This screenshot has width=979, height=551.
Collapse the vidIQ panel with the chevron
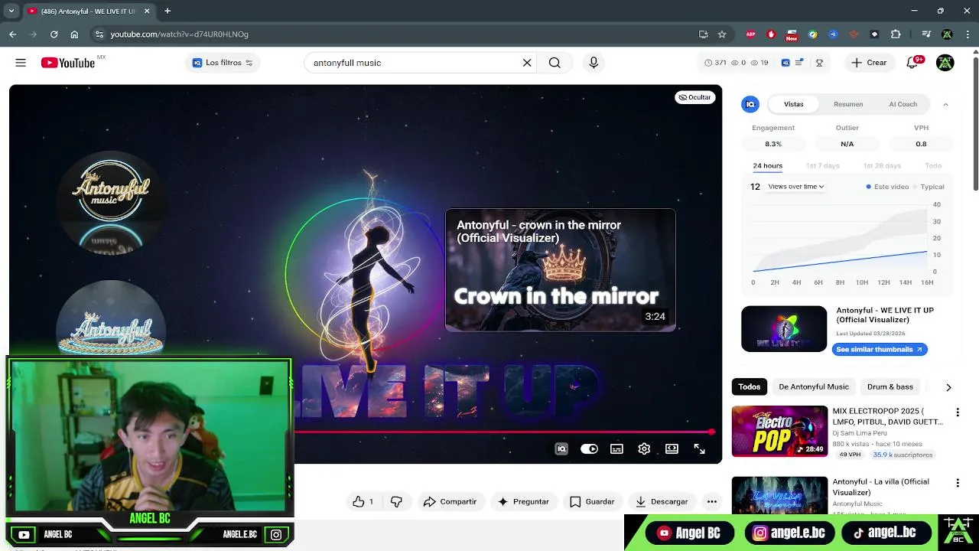coord(945,104)
